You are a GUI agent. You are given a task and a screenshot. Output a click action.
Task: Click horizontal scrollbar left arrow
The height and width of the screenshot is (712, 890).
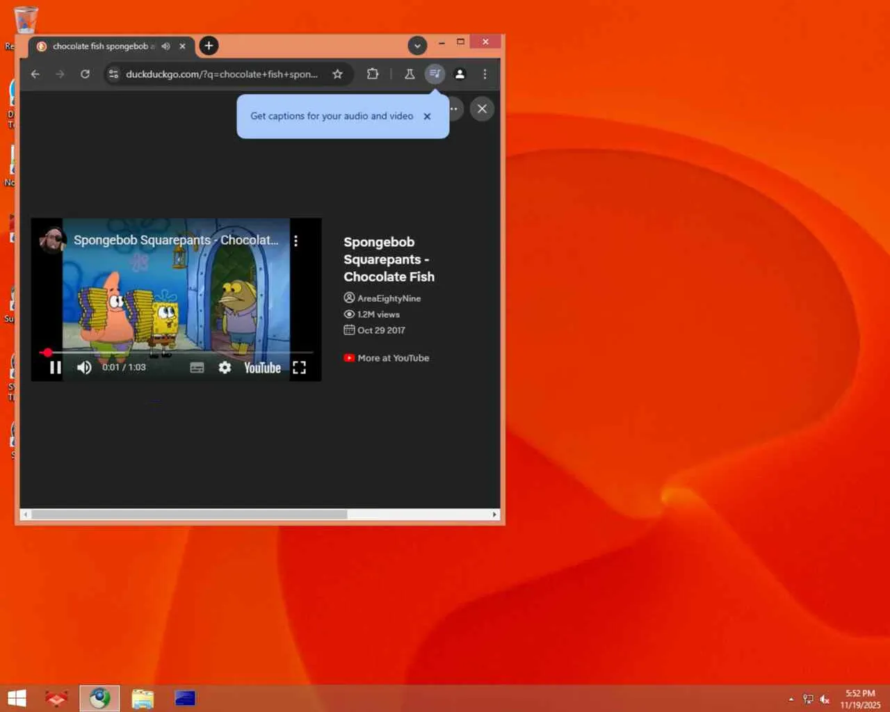(x=26, y=515)
